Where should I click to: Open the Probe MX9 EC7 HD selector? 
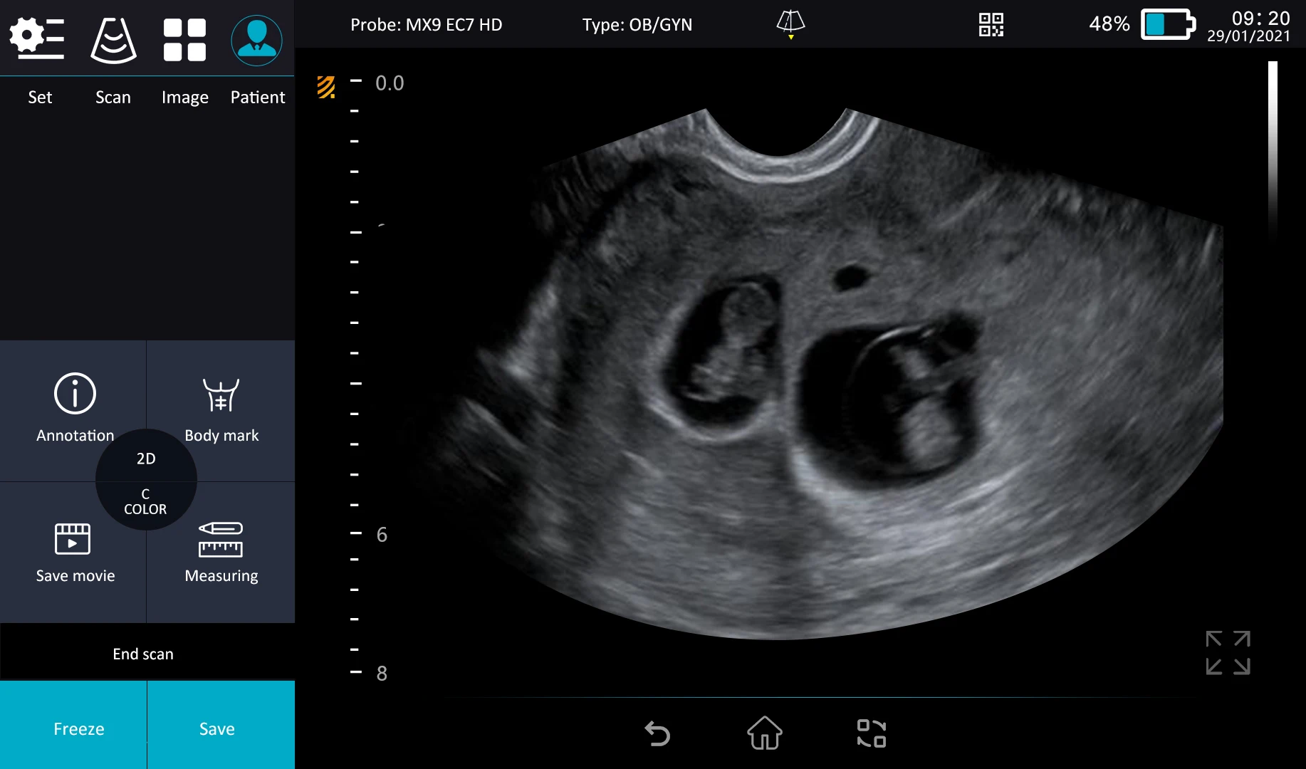[x=426, y=24]
